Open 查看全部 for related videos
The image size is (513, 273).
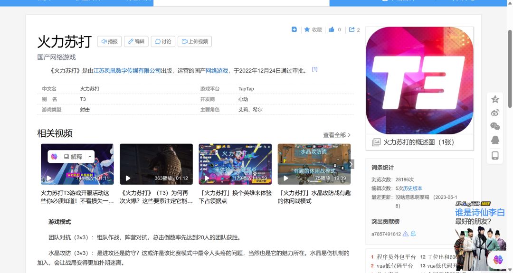click(x=337, y=135)
